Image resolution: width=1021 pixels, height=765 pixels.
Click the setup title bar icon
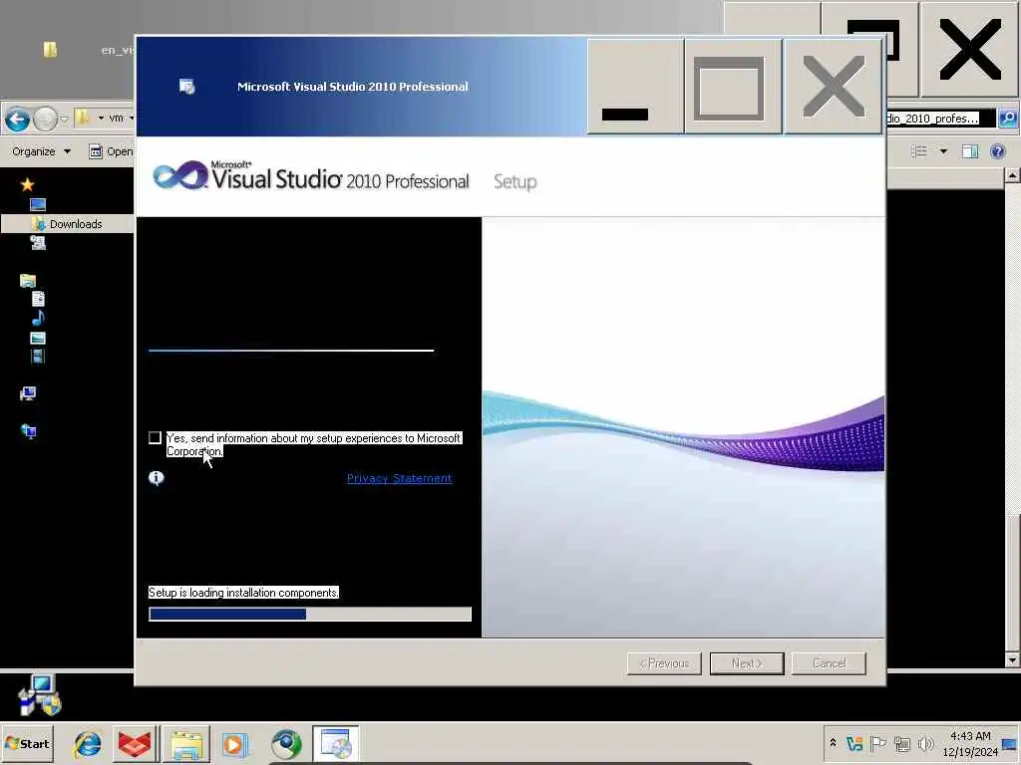click(186, 87)
